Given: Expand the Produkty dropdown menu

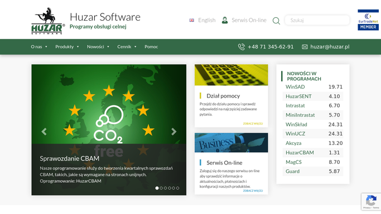Looking at the screenshot, I should pos(67,47).
